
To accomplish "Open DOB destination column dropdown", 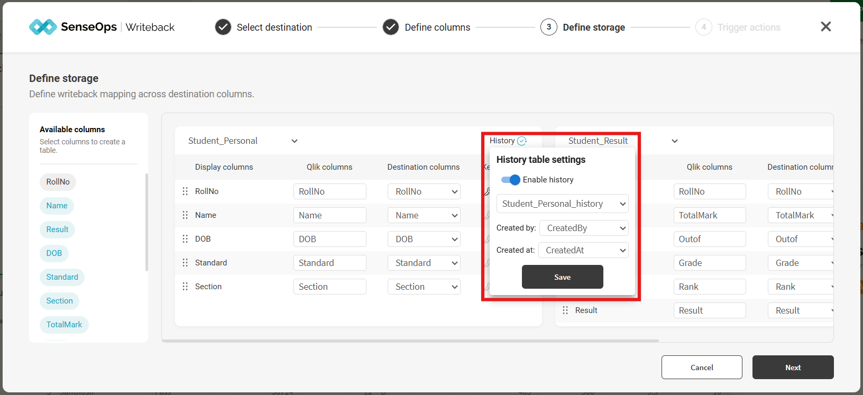I will click(424, 239).
